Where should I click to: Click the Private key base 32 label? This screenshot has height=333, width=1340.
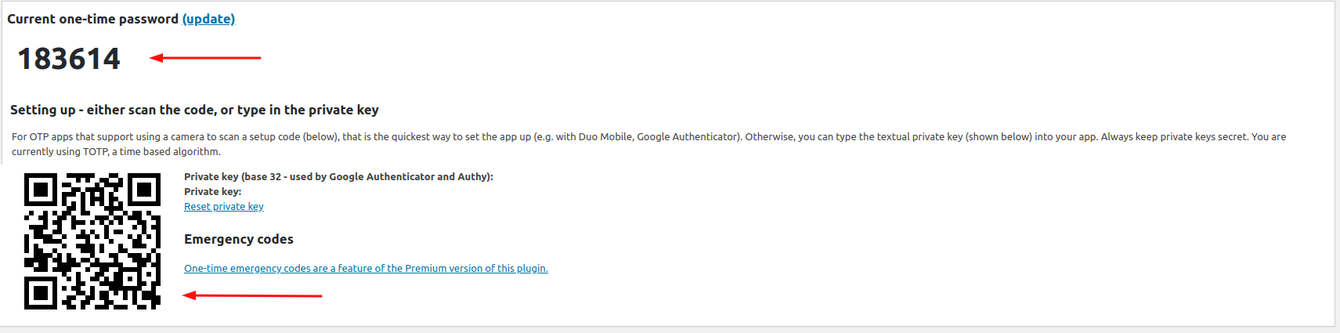(338, 177)
